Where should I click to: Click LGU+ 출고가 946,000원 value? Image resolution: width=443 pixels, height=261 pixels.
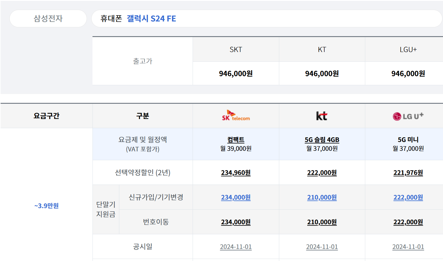408,73
